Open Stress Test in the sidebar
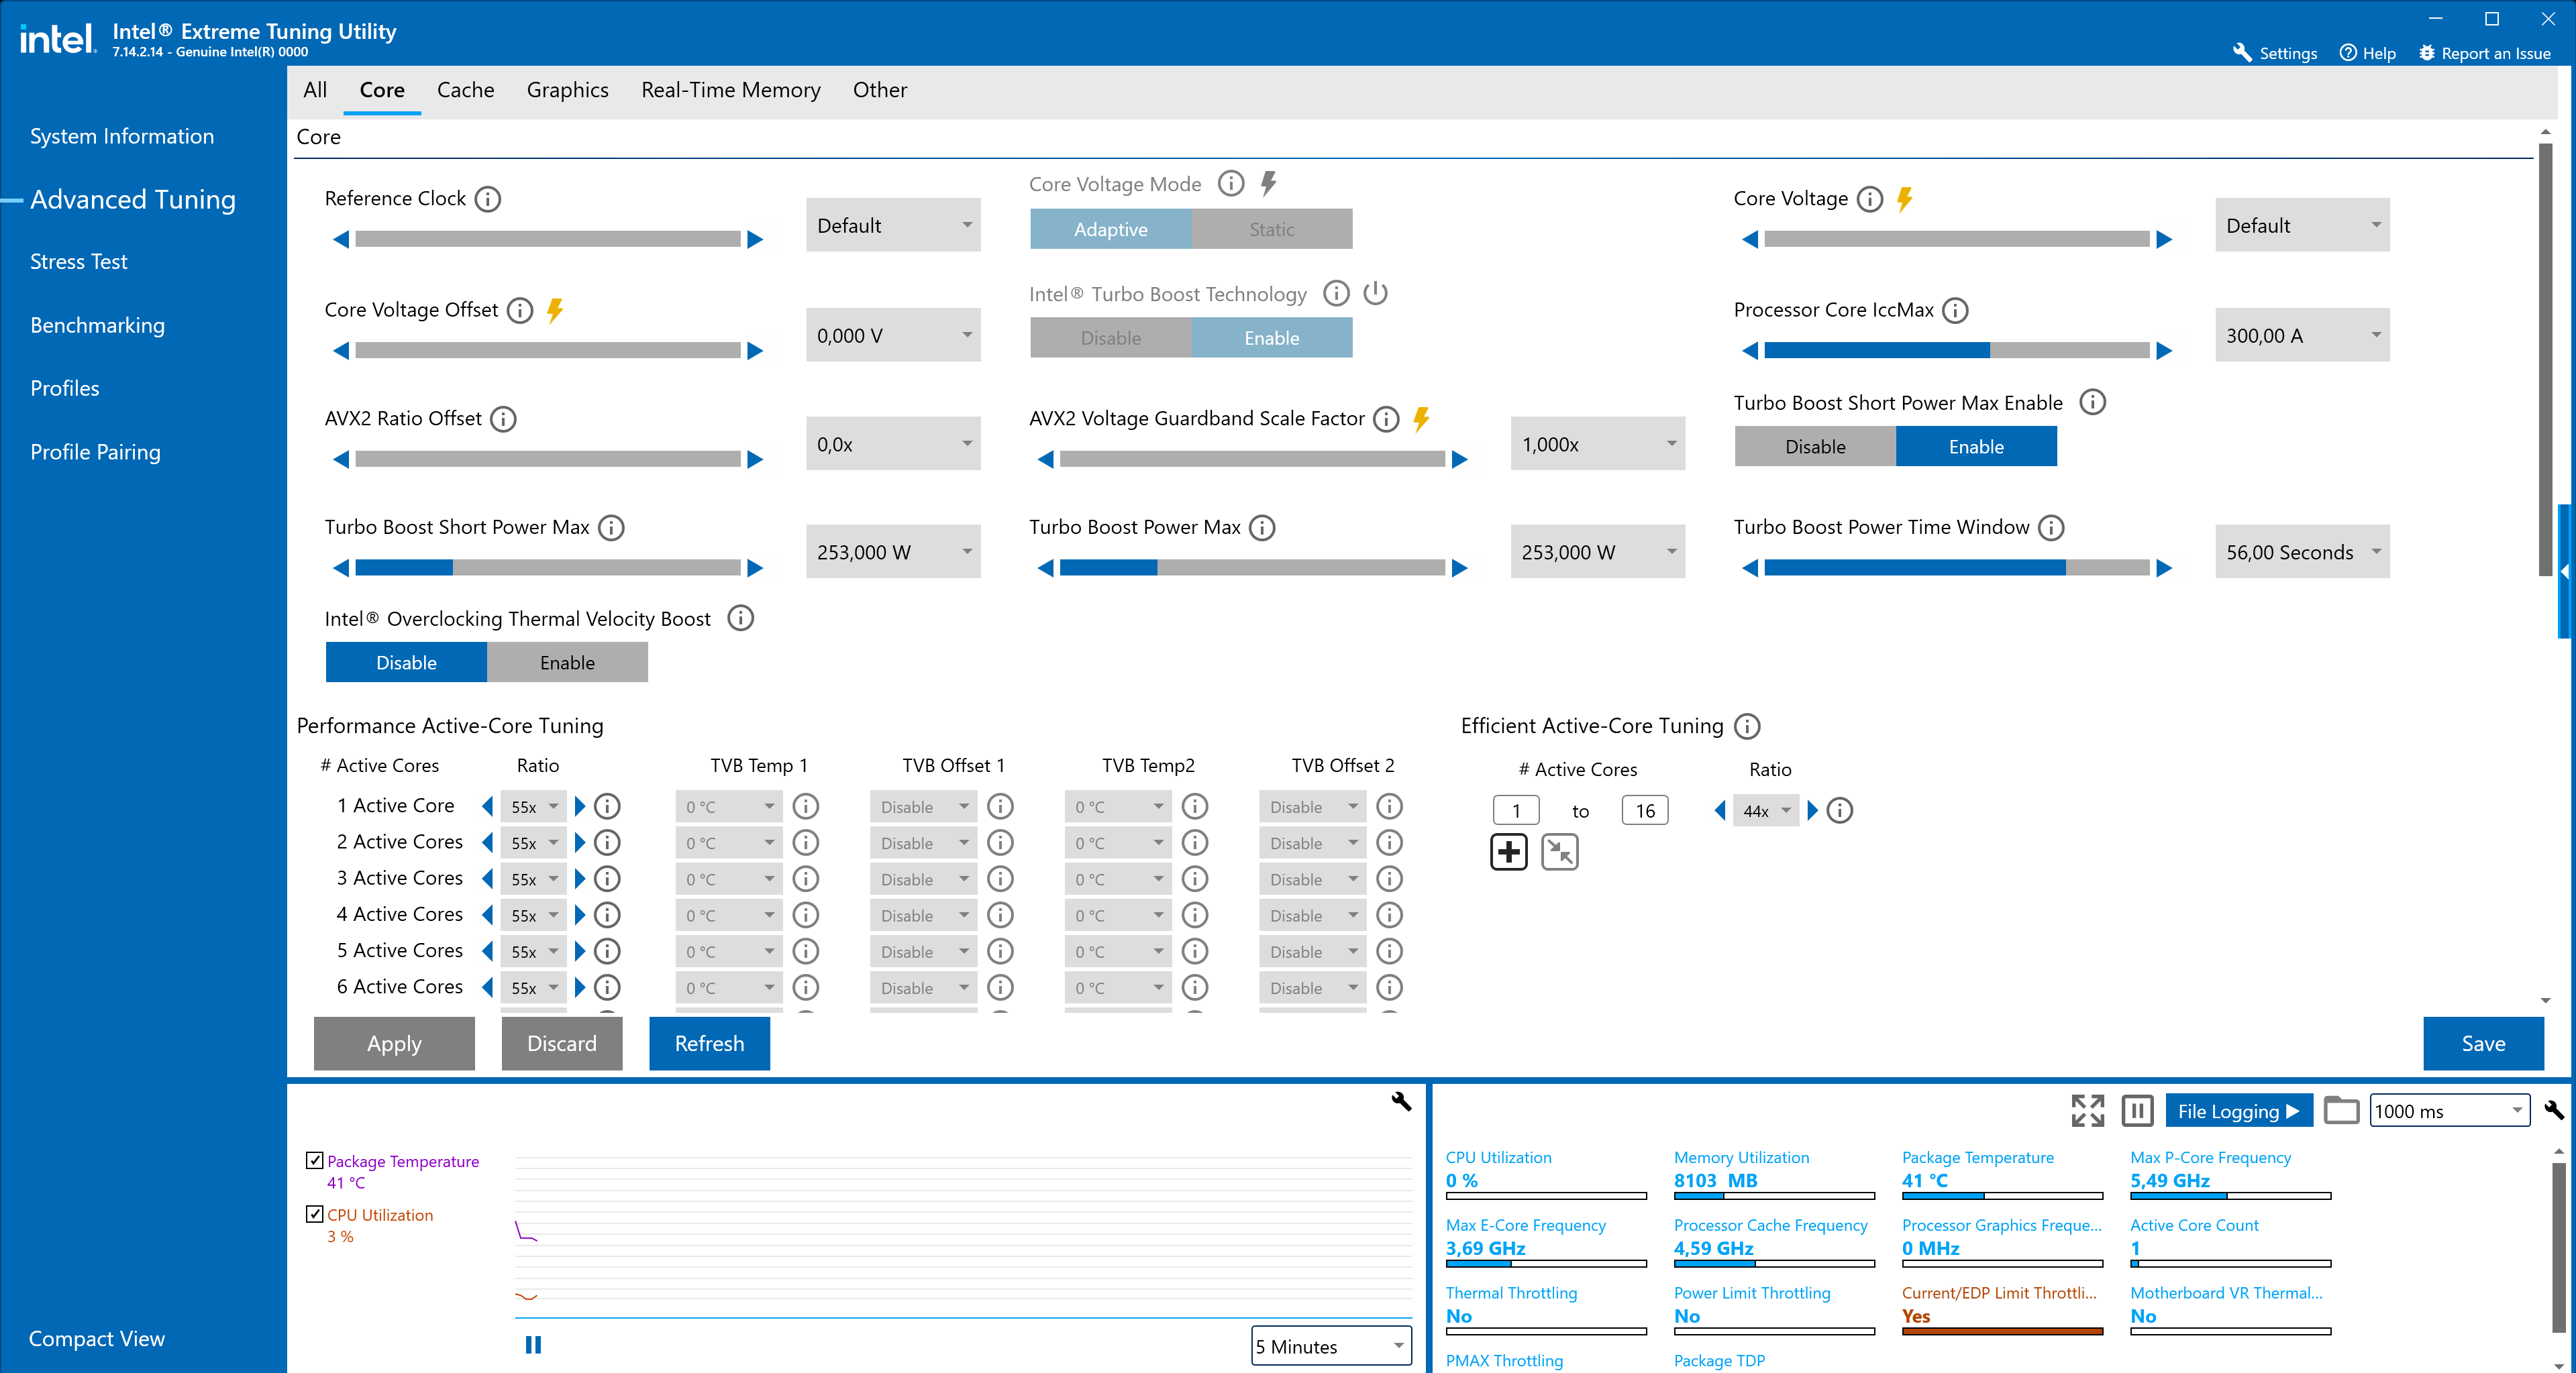Image resolution: width=2576 pixels, height=1373 pixels. (78, 262)
